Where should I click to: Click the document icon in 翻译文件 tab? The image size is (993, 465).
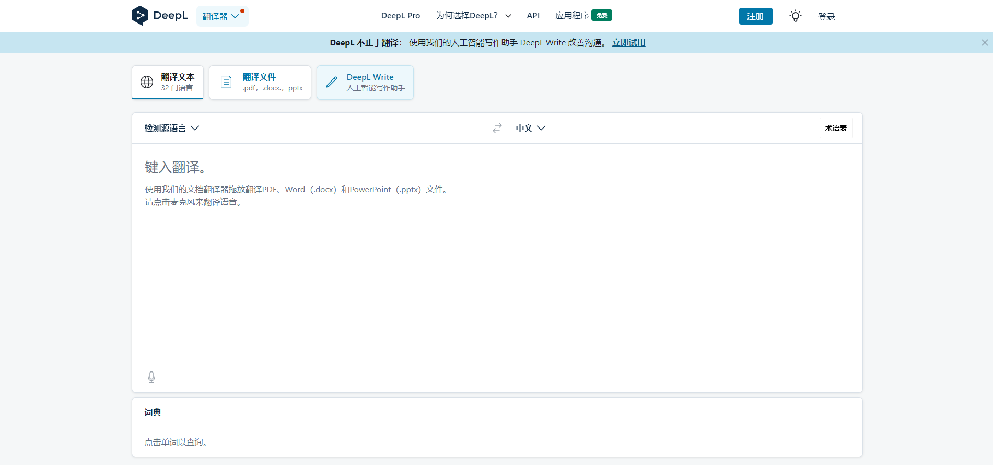point(226,82)
